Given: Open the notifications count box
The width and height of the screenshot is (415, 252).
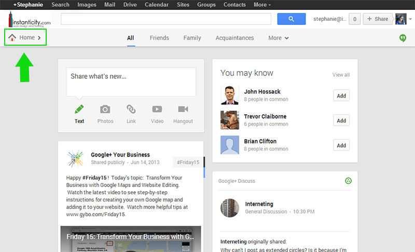Looking at the screenshot, I should click(x=355, y=19).
